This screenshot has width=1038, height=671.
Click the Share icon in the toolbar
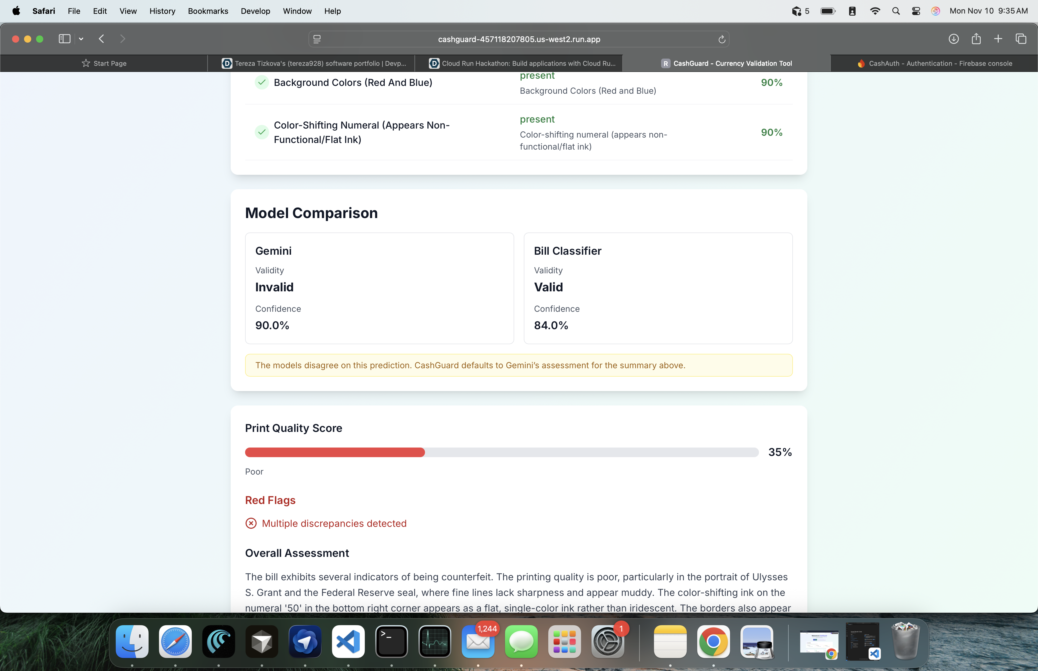pos(976,39)
